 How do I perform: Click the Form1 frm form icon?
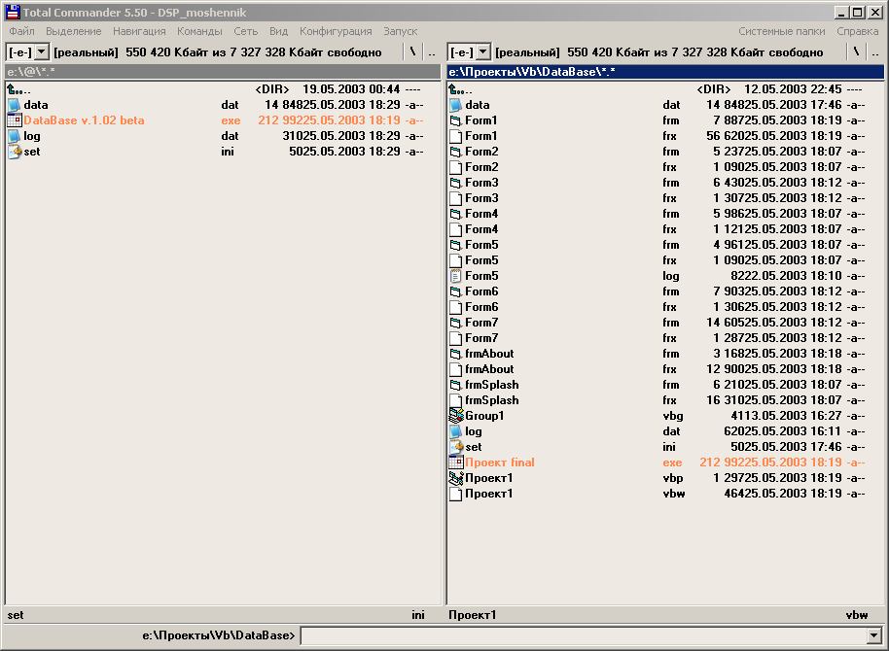pos(455,120)
